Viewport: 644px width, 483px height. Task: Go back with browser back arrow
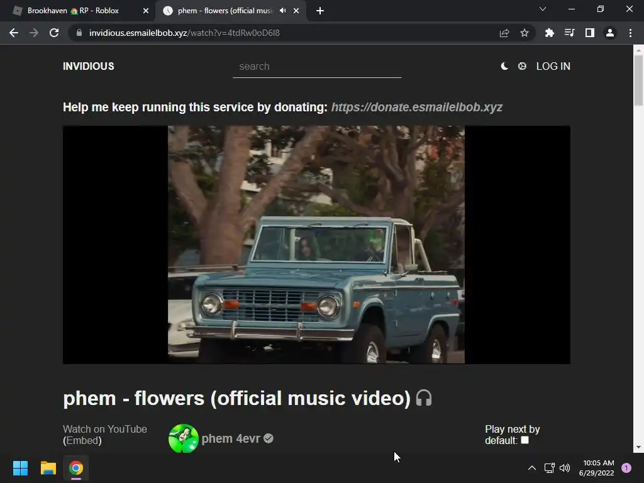14,33
